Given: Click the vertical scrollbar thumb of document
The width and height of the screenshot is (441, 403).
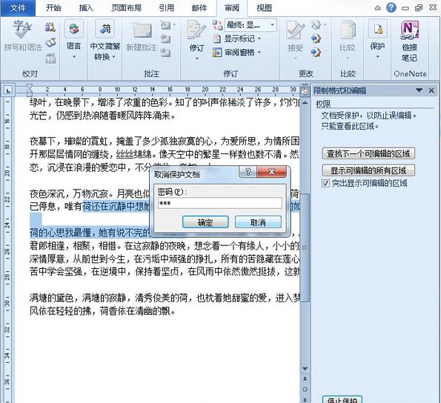Looking at the screenshot, I should (305, 247).
